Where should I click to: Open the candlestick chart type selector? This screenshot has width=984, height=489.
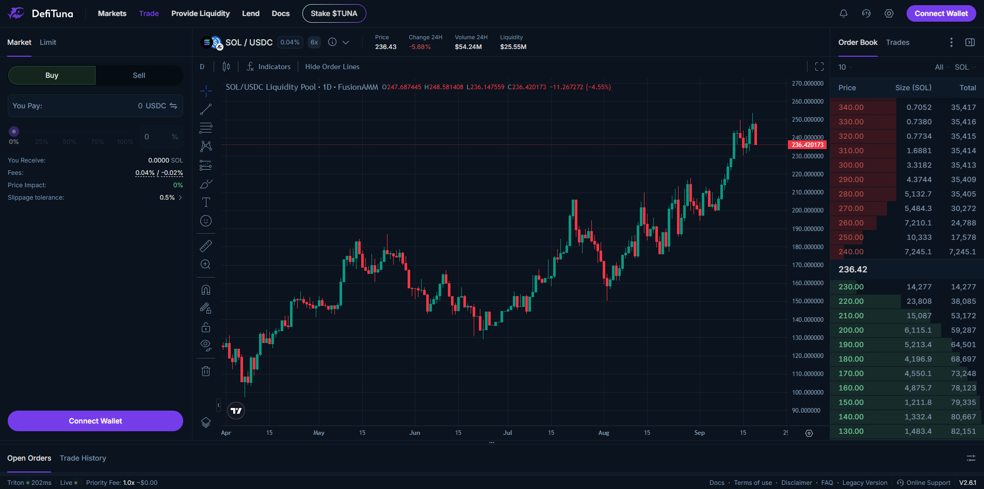coord(226,67)
